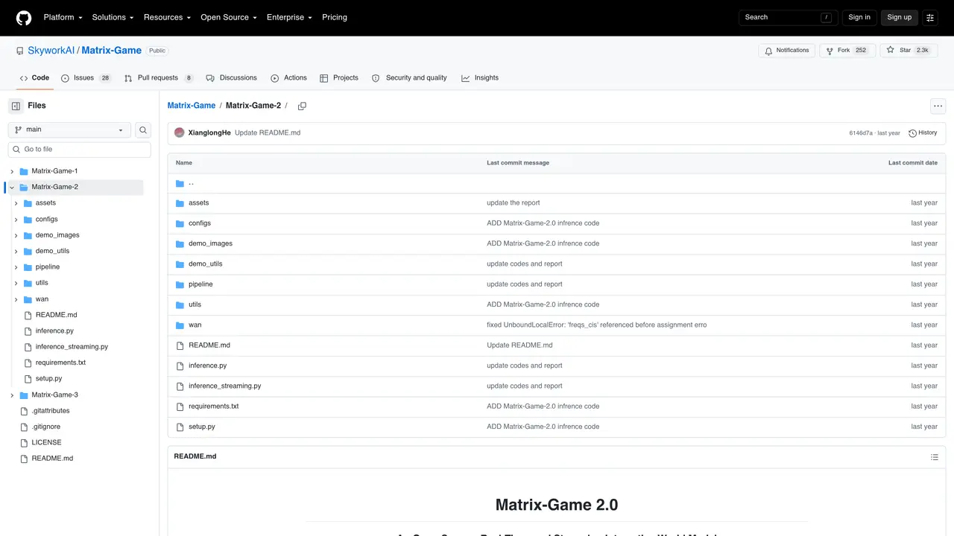Click the Code tab
Image resolution: width=954 pixels, height=536 pixels.
(x=34, y=78)
